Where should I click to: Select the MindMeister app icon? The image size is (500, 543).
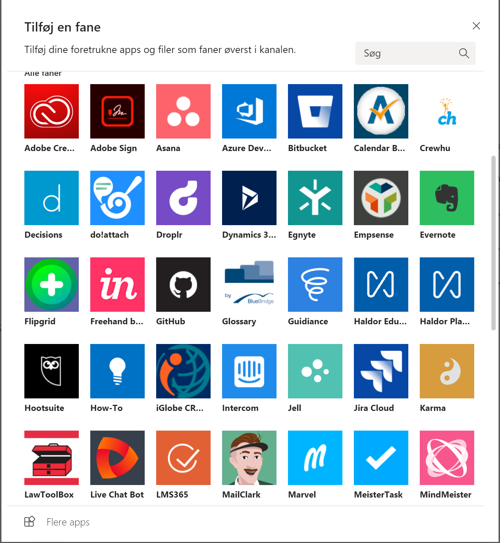pos(447,458)
